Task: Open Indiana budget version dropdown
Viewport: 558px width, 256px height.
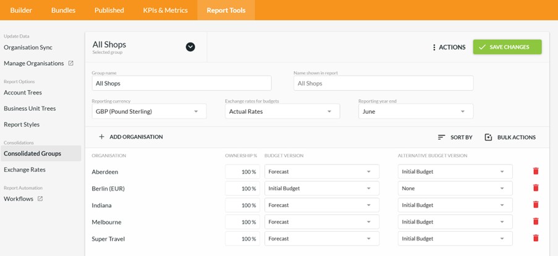Action: pyautogui.click(x=322, y=205)
